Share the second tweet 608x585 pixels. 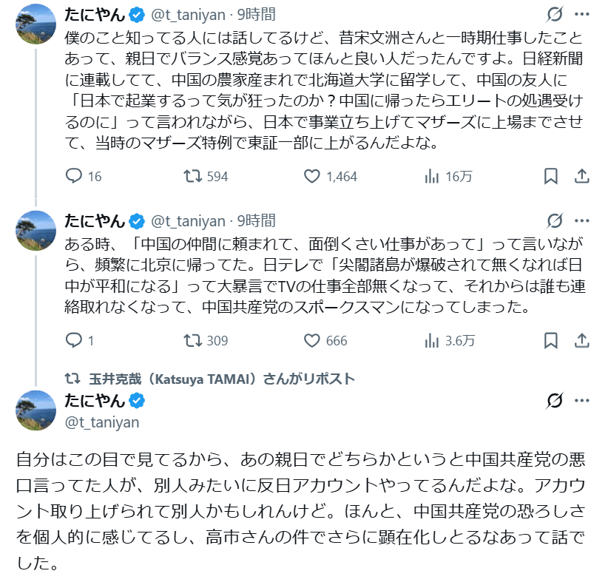582,340
